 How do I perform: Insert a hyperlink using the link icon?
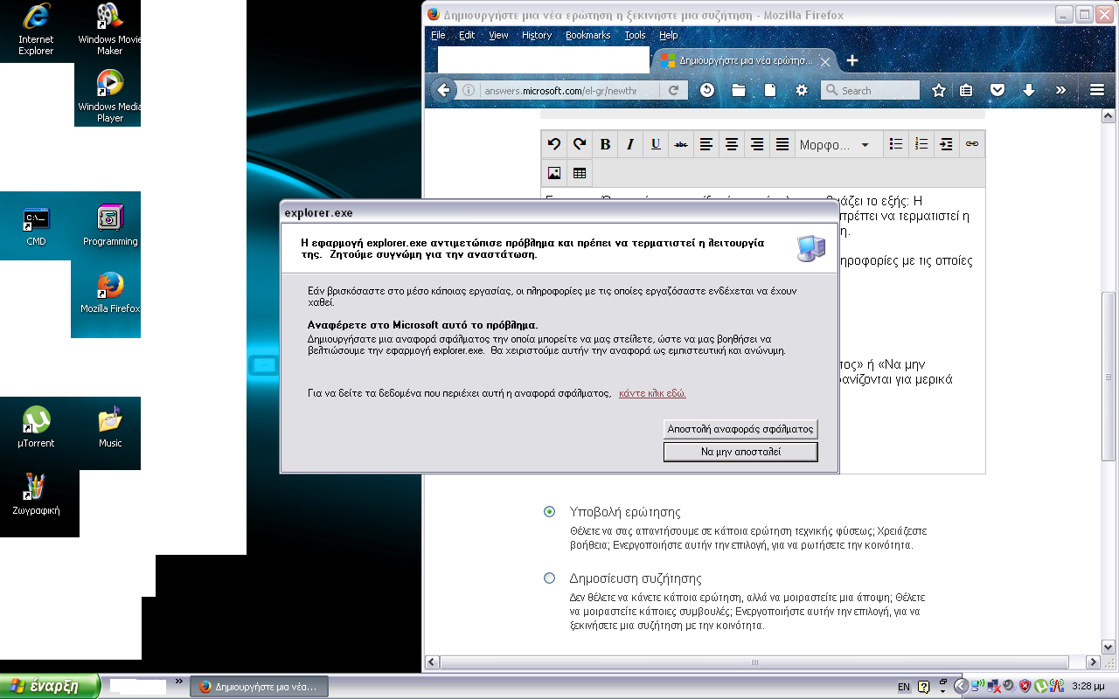971,144
